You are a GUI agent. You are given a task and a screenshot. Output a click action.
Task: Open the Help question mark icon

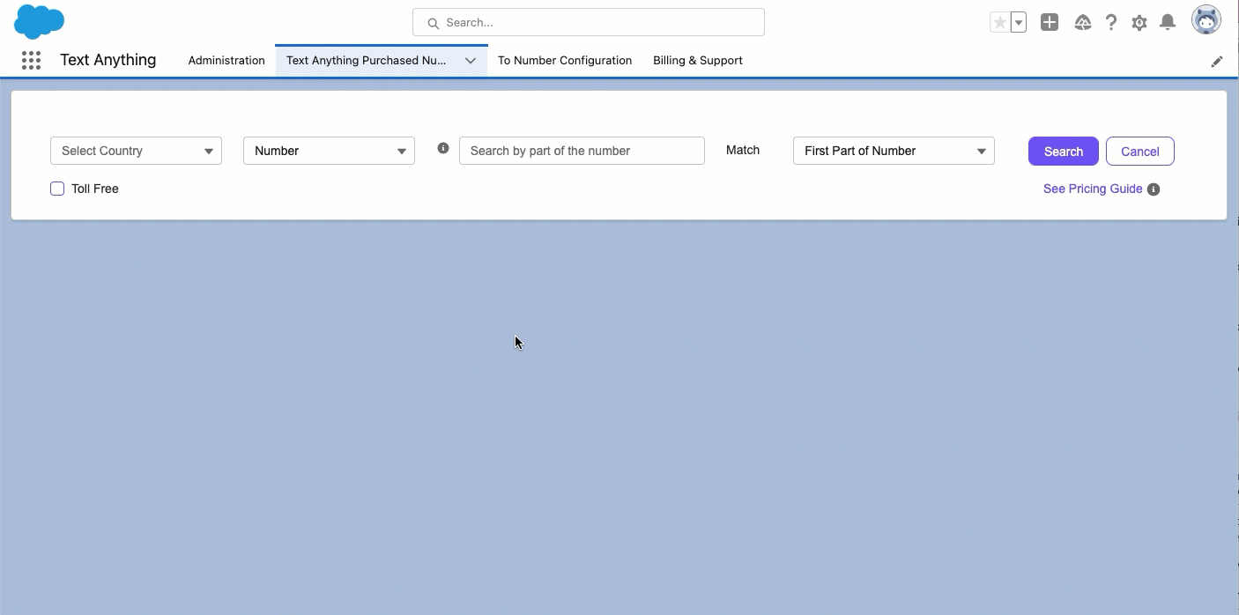pyautogui.click(x=1111, y=23)
